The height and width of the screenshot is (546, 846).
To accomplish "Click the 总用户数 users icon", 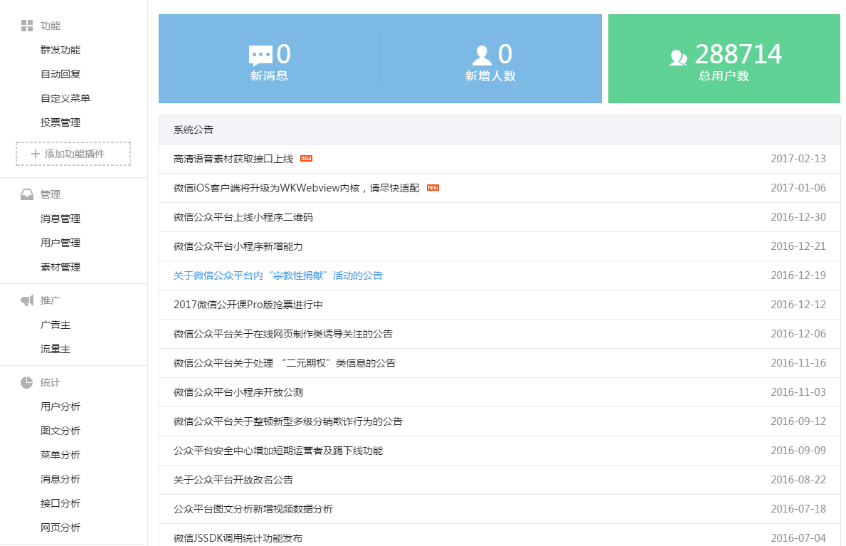I will click(x=679, y=57).
